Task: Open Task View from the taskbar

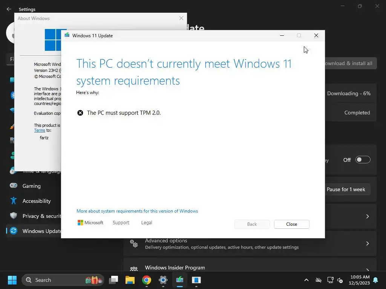Action: (113, 280)
